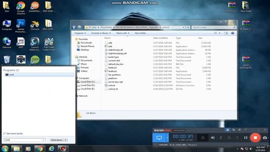Screen dimensions: 270x152
Task: Select Network in navigation pane
Action: (x=83, y=96)
